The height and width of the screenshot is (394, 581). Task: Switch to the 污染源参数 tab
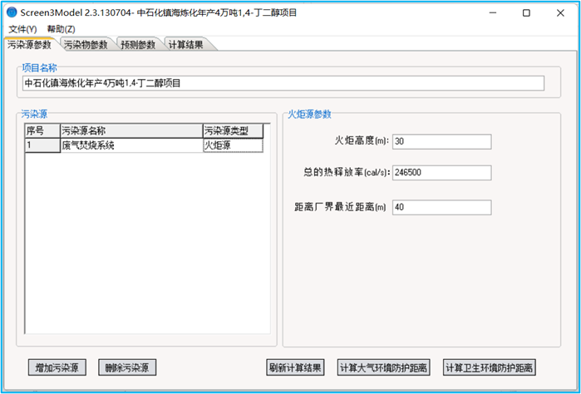29,45
